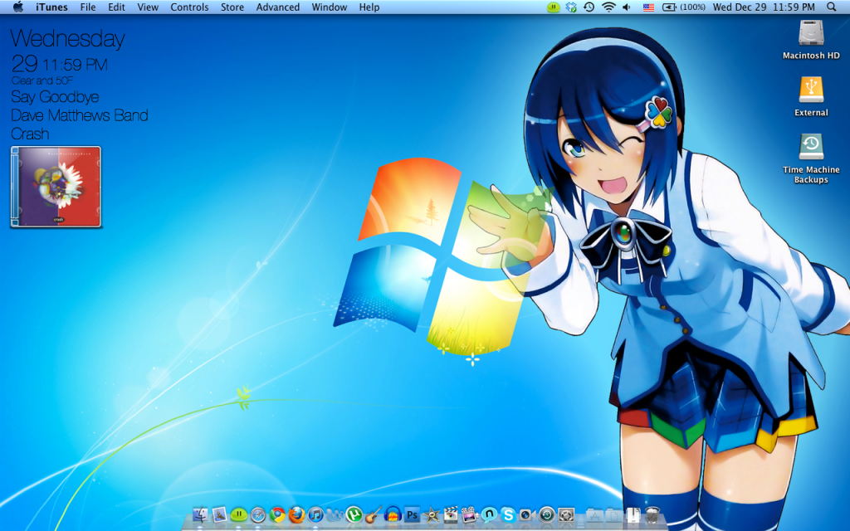The height and width of the screenshot is (531, 850).
Task: Click the 'Wednesday' desktop day text
Action: [x=68, y=39]
